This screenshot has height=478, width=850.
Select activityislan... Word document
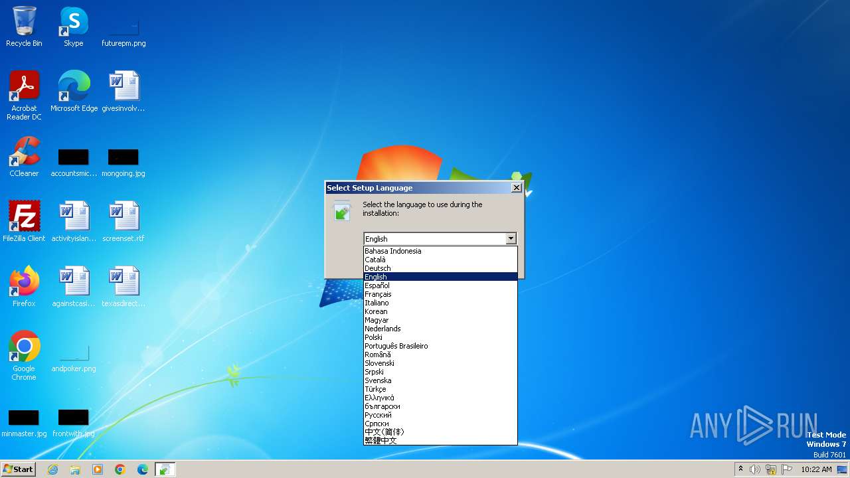pos(74,221)
